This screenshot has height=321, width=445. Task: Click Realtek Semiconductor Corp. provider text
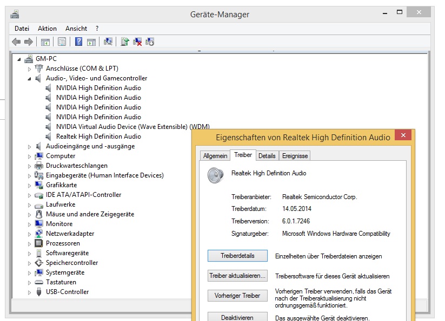tap(320, 197)
